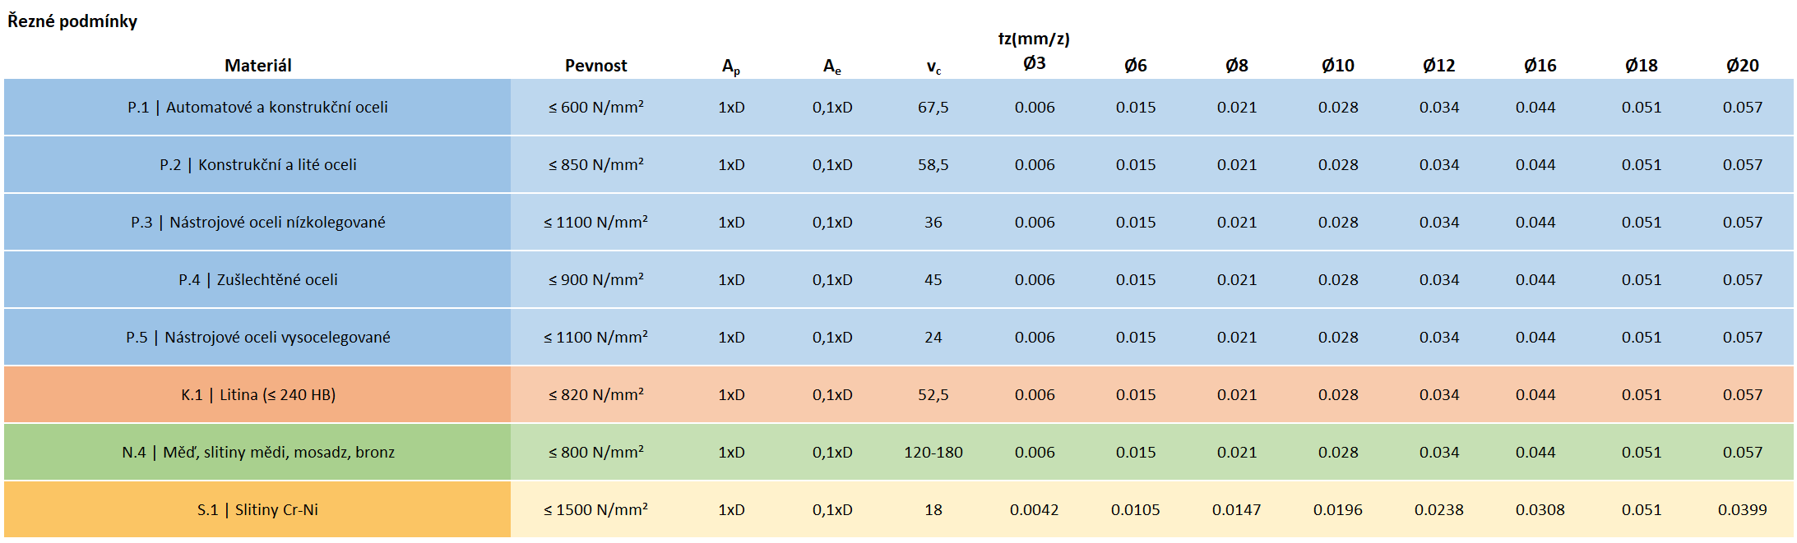Screen dimensions: 1797x543
Task: Select the cutting speed value '67,5'
Action: [x=933, y=108]
